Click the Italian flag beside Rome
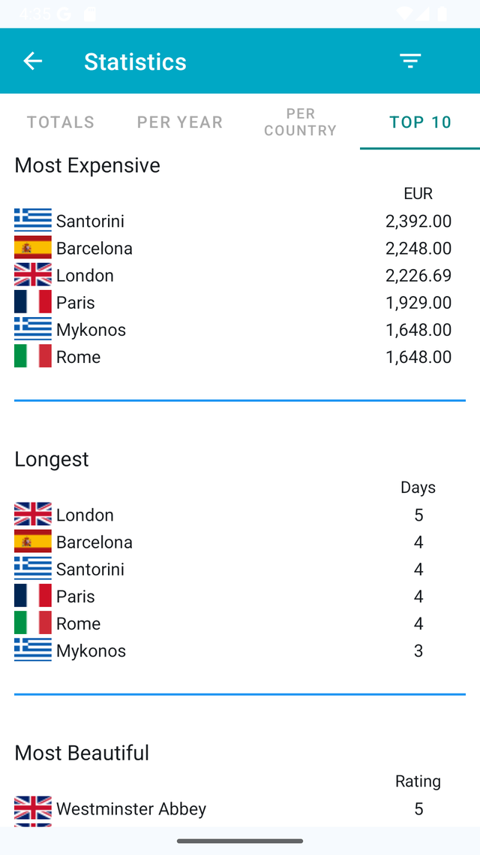 (x=31, y=355)
